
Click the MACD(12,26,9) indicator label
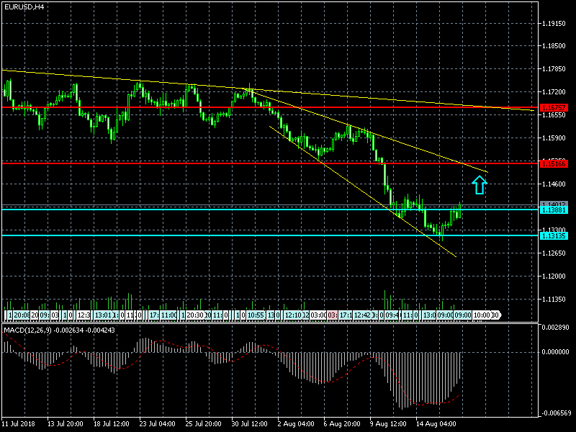click(x=29, y=330)
